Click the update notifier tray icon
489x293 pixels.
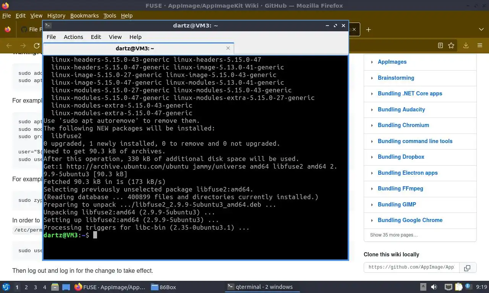tap(468, 287)
